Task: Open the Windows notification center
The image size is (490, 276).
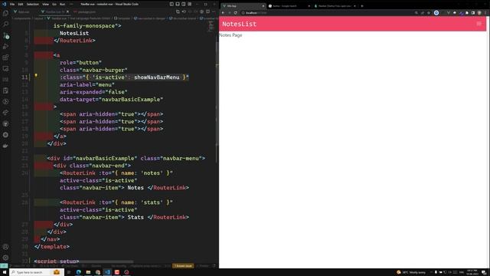Action: pyautogui.click(x=484, y=272)
